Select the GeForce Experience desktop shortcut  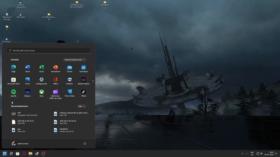click(x=21, y=4)
